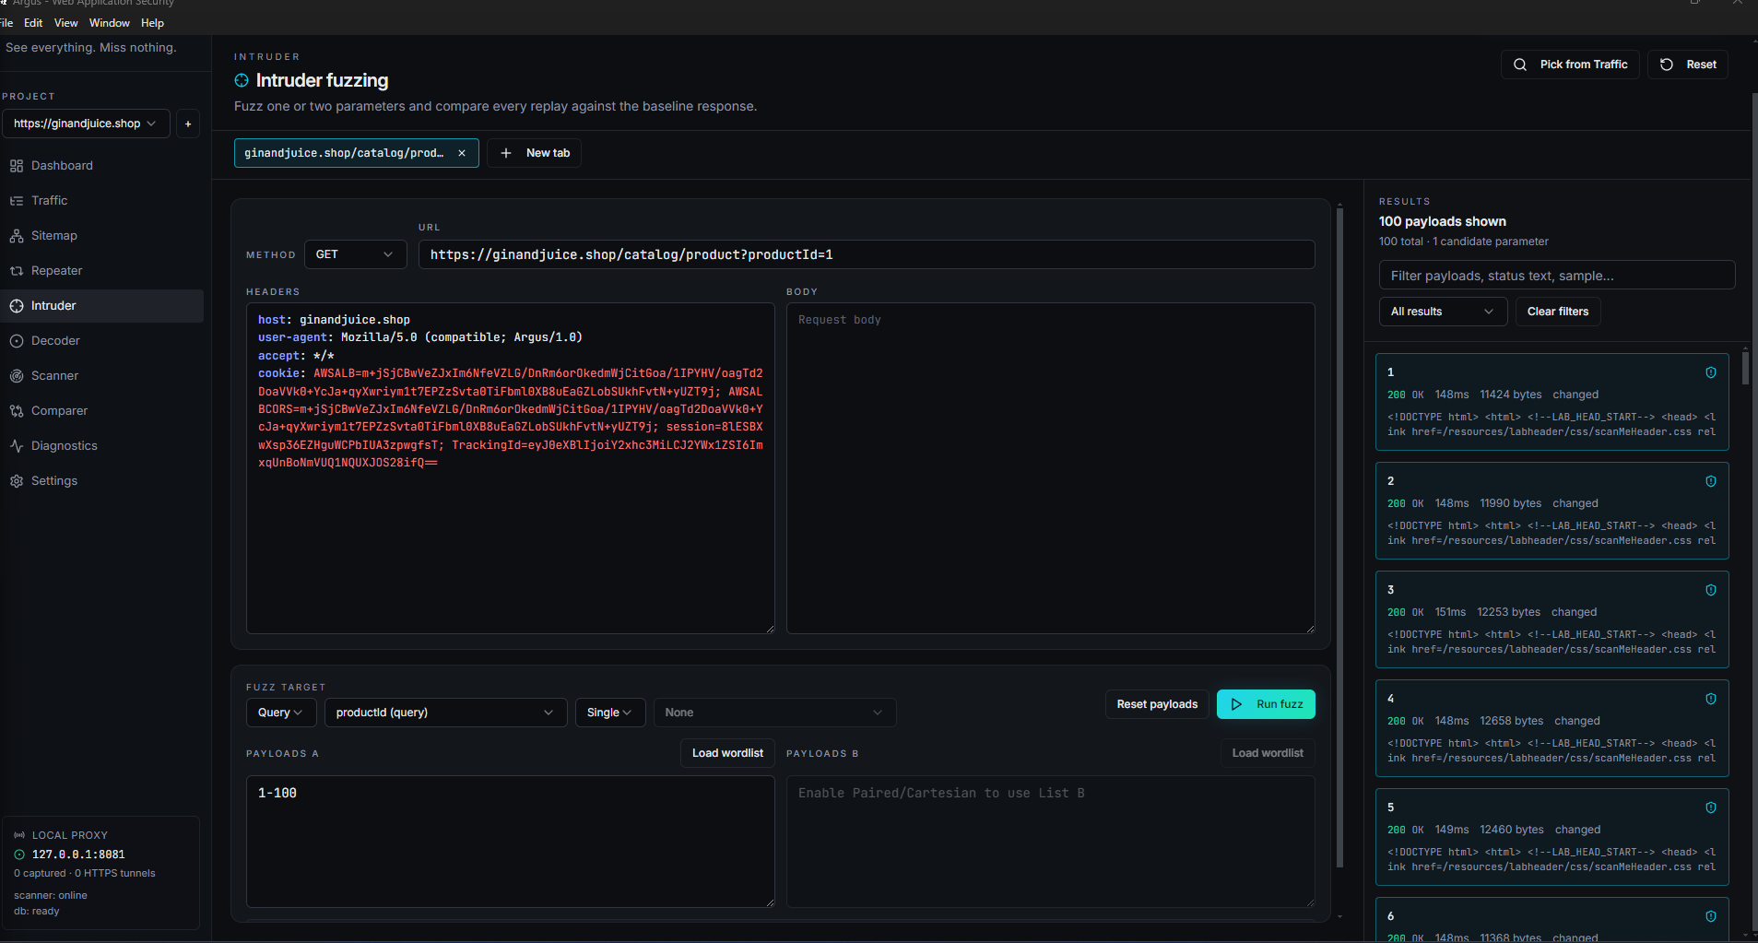Viewport: 1758px width, 943px height.
Task: Click into the Request body text area
Action: pos(1051,468)
